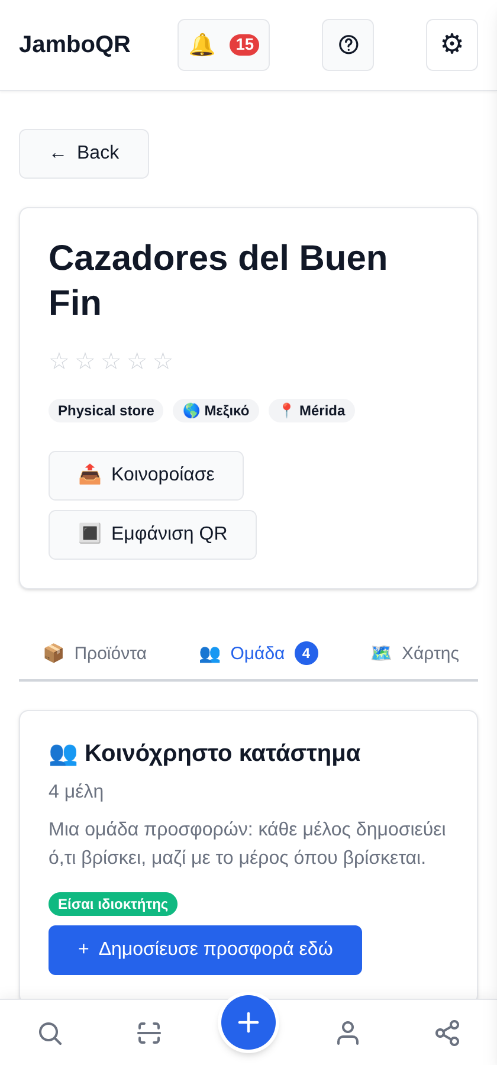The height and width of the screenshot is (1065, 497).
Task: Tap the search icon in bottom bar
Action: (x=50, y=1033)
